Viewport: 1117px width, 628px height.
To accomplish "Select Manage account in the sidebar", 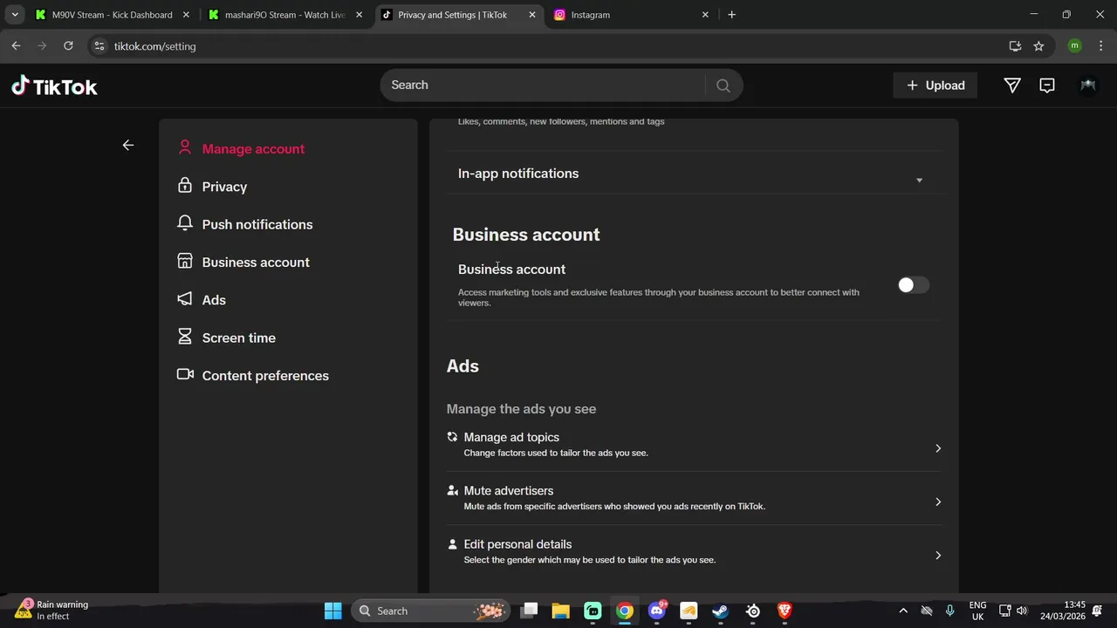I will pos(253,149).
